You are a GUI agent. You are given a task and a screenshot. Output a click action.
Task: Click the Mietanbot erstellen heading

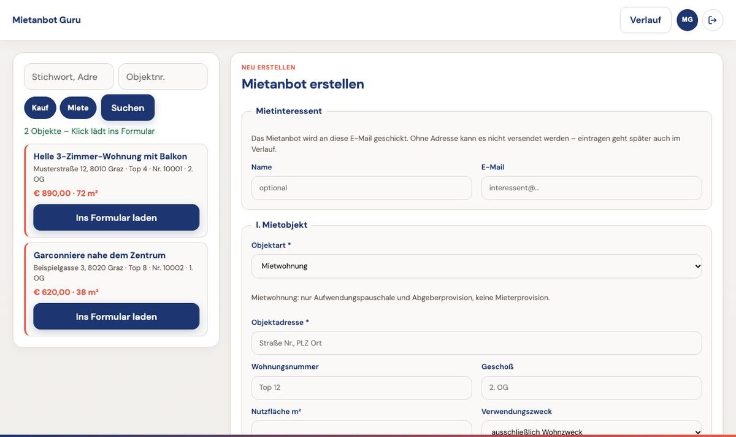(303, 84)
